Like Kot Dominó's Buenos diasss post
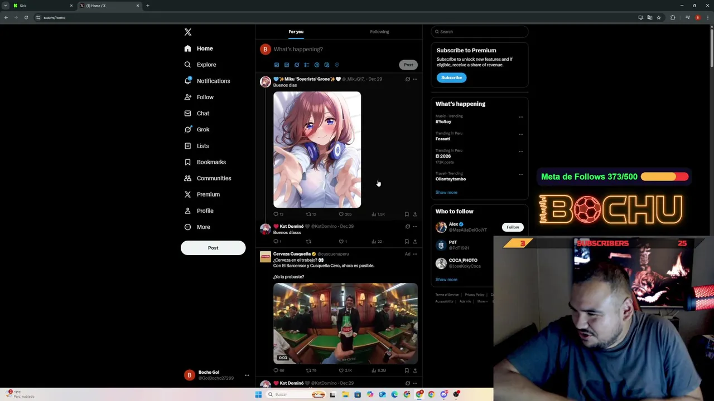 pos(343,241)
